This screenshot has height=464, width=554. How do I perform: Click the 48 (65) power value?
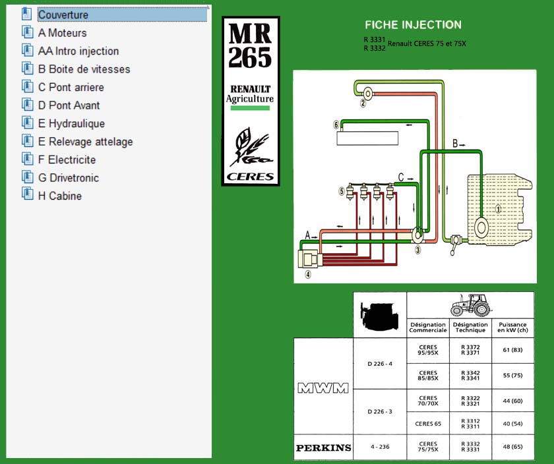coord(512,447)
